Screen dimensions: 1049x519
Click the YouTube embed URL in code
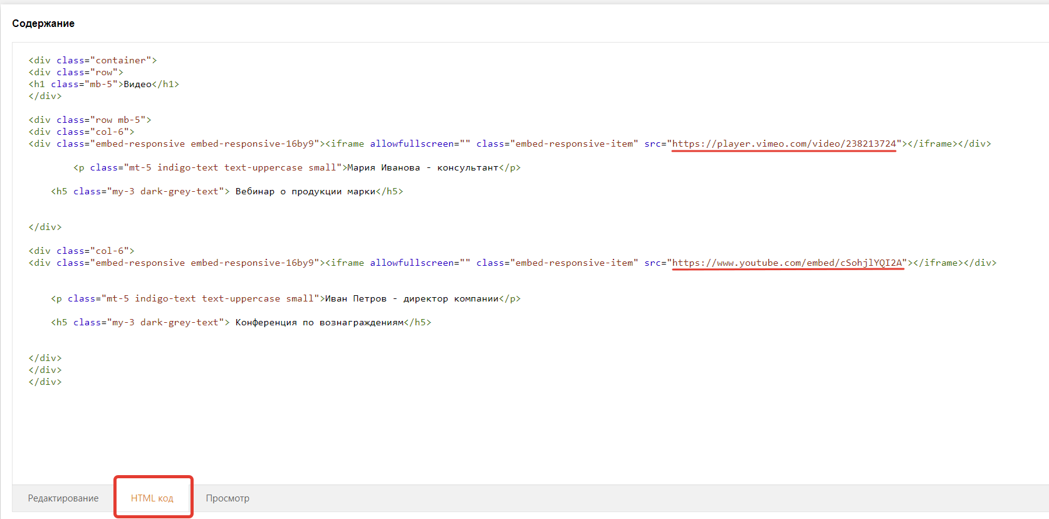[787, 263]
